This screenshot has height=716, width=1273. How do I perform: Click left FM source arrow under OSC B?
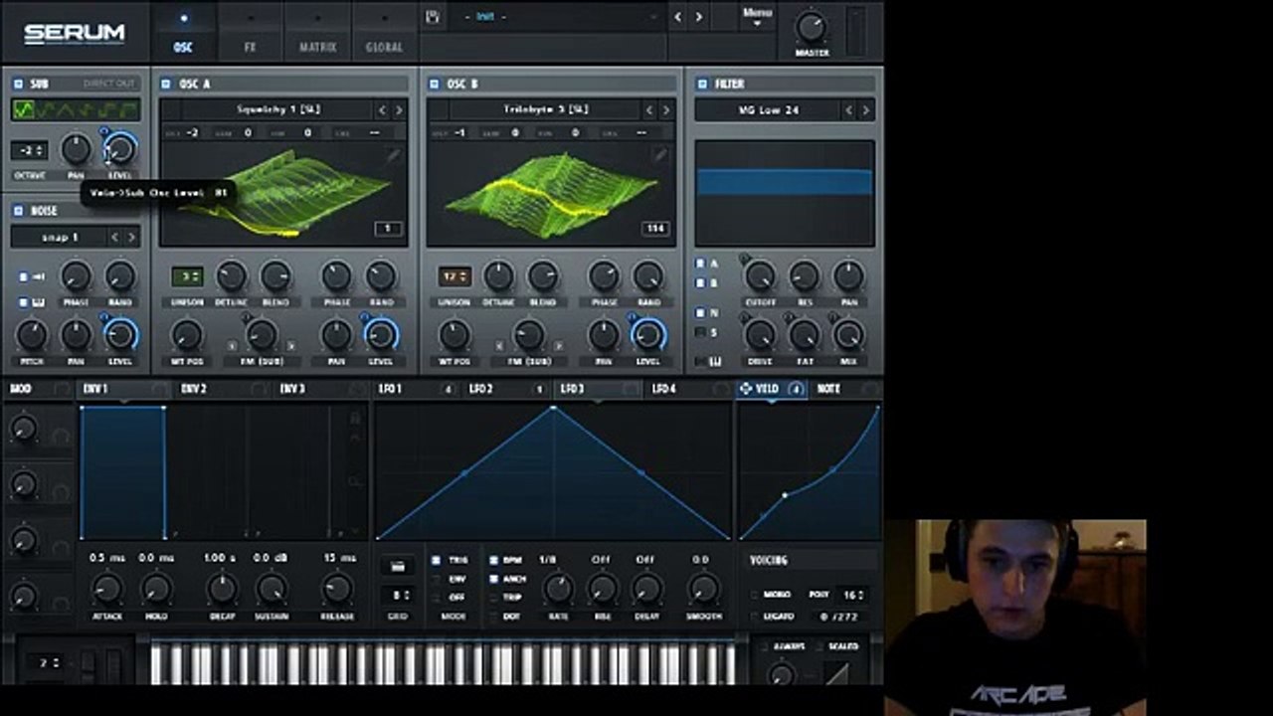click(499, 345)
